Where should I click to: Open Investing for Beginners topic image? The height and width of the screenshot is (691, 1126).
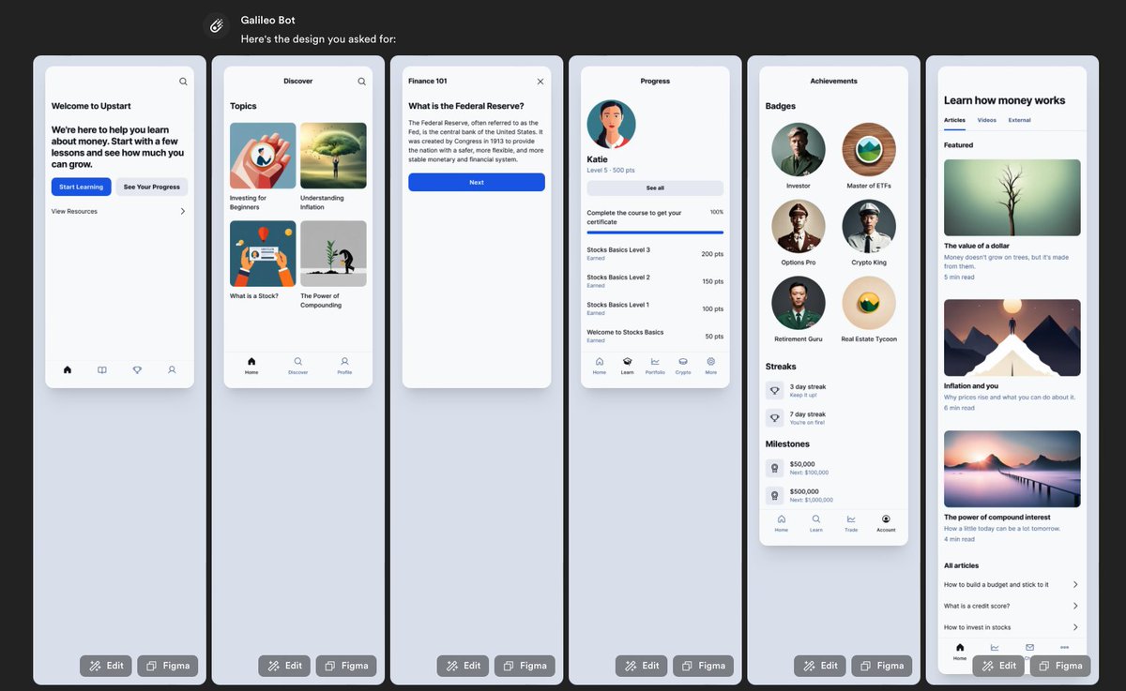point(263,156)
